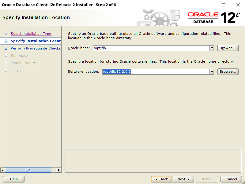Click the Oracle base path field
Image resolution: width=245 pixels, height=184 pixels.
pos(151,48)
